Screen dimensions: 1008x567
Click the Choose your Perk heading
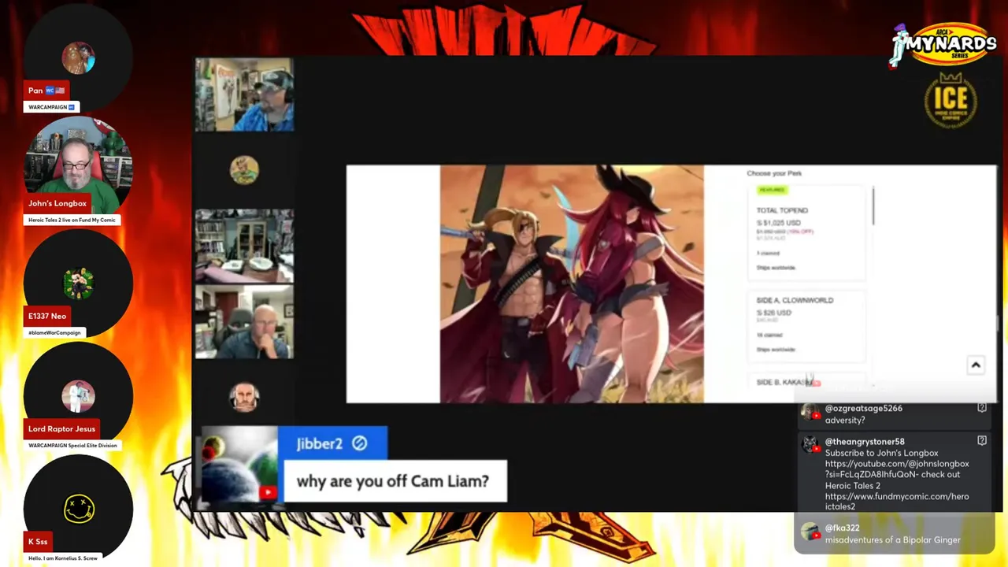click(774, 173)
